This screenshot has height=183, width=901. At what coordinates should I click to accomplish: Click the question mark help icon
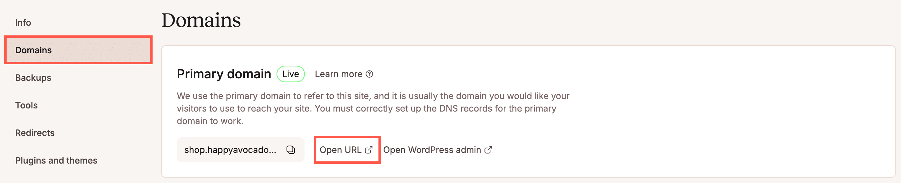tap(369, 74)
